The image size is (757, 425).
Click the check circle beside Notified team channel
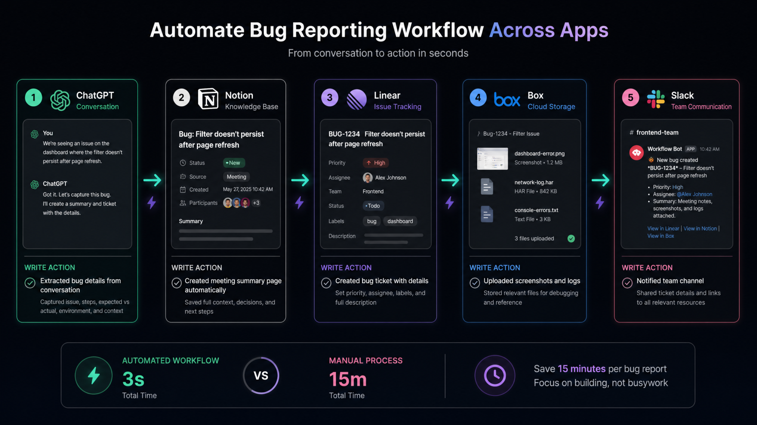pyautogui.click(x=627, y=283)
